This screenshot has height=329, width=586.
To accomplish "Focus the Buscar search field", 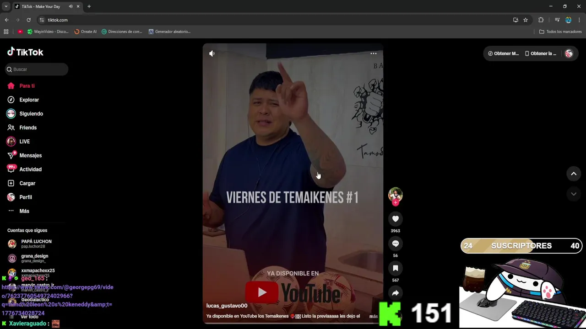I will (37, 69).
